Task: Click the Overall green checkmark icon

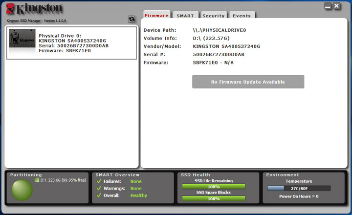Action: pyautogui.click(x=99, y=195)
